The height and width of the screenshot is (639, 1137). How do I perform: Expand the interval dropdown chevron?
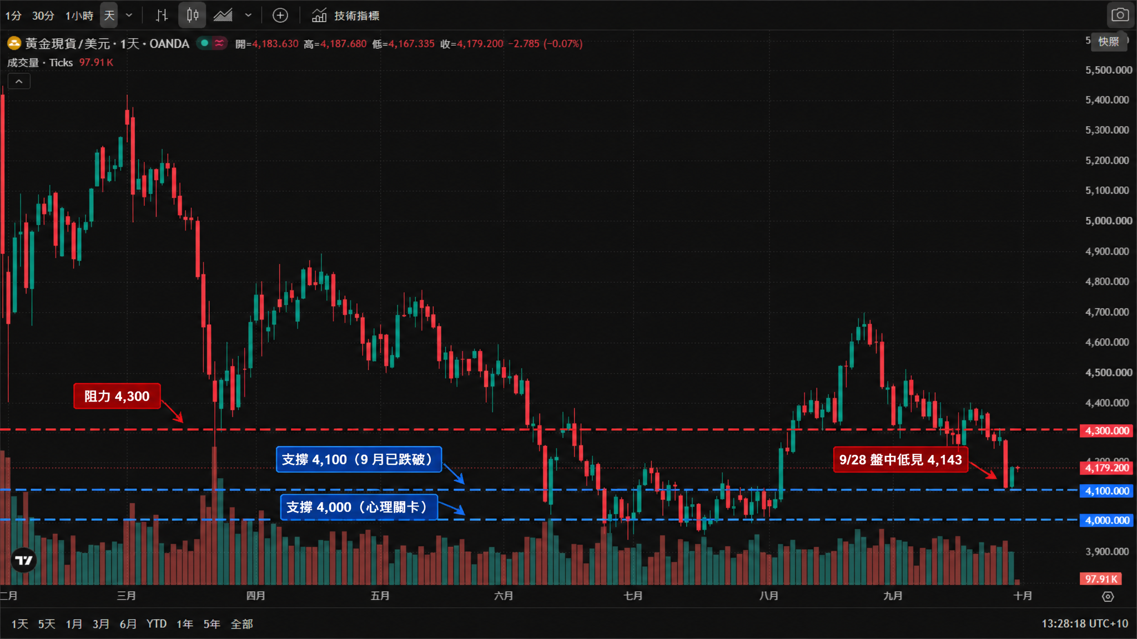129,16
